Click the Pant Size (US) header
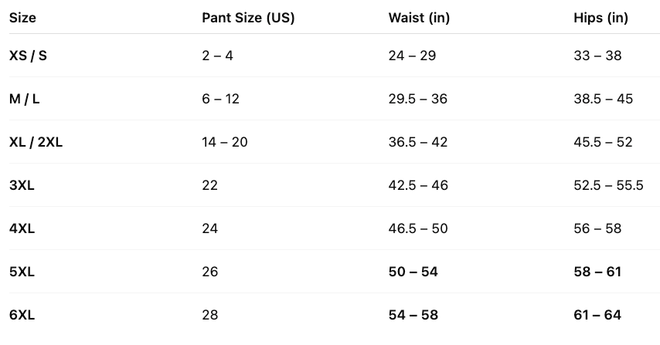Screen dimensions: 660x345 tap(248, 17)
